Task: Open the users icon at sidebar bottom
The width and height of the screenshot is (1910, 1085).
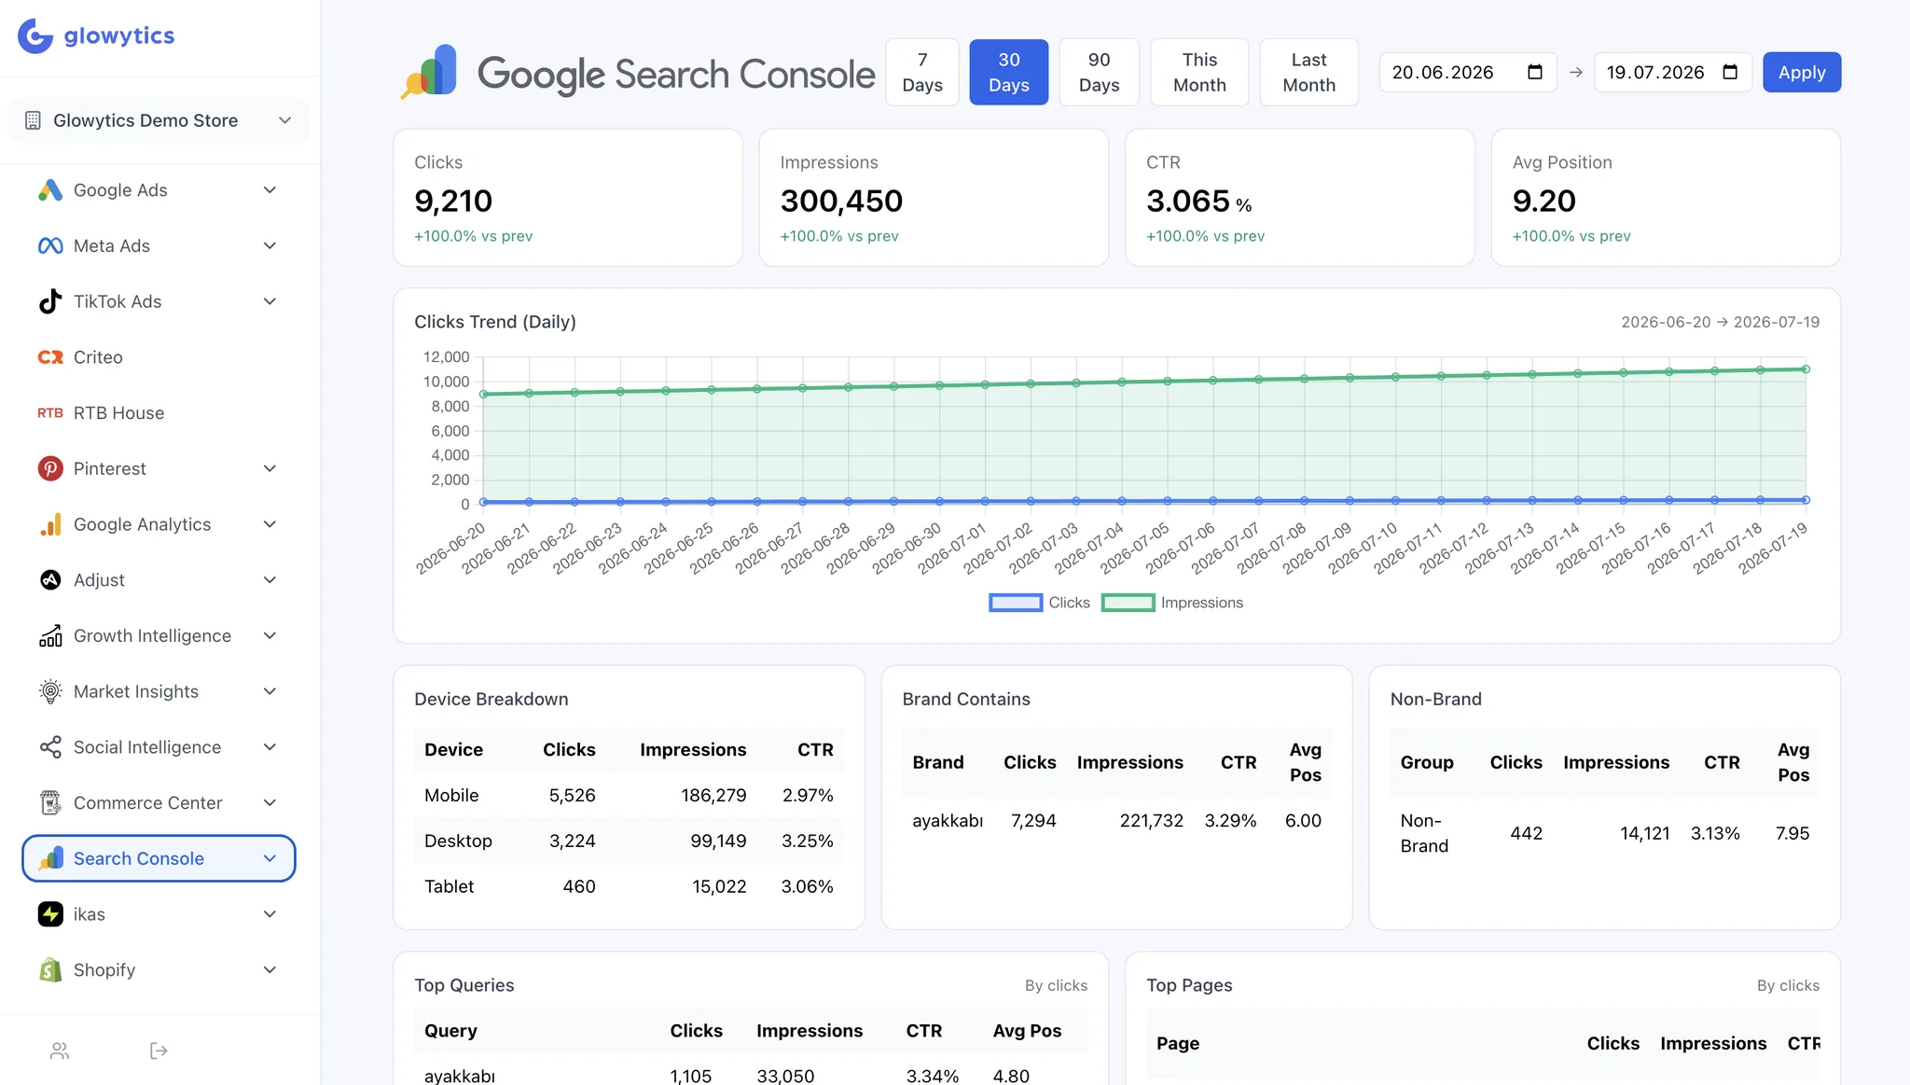Action: coord(60,1051)
